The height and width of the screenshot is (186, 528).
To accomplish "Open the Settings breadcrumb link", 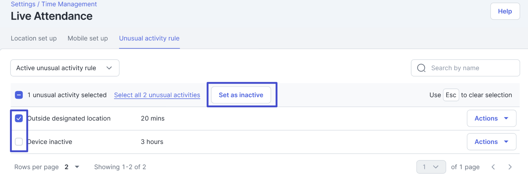I will (x=23, y=4).
